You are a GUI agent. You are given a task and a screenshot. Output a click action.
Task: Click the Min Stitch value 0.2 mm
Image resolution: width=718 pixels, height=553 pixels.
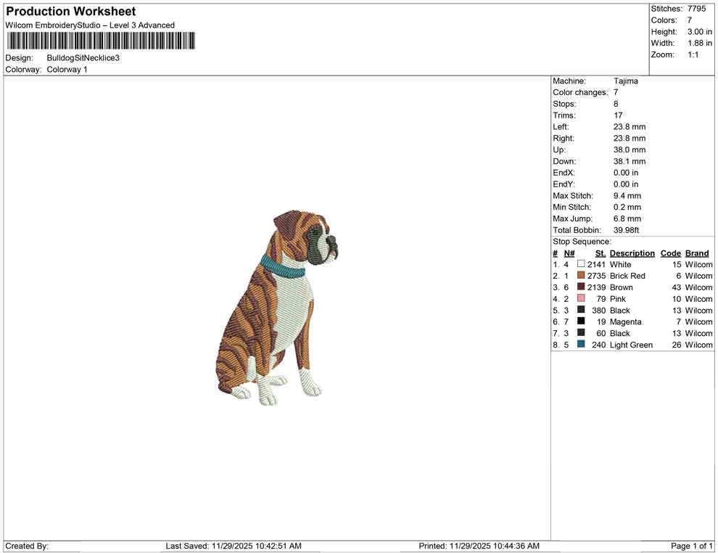pyautogui.click(x=627, y=207)
